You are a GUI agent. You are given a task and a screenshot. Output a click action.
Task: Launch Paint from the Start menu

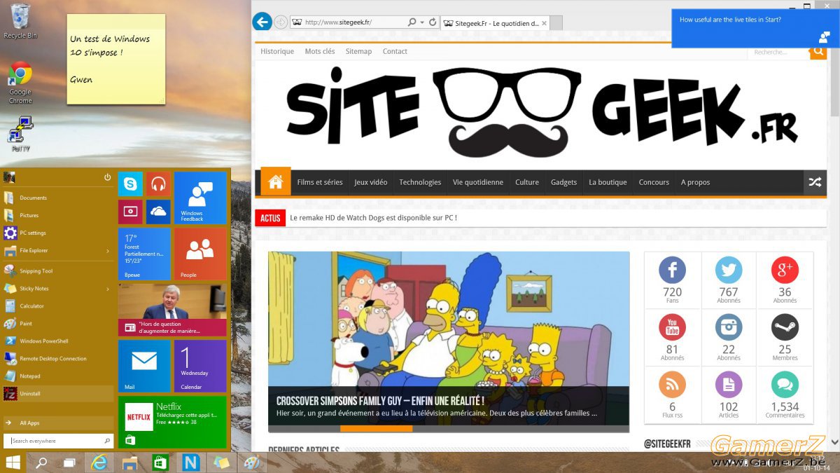[x=58, y=324]
